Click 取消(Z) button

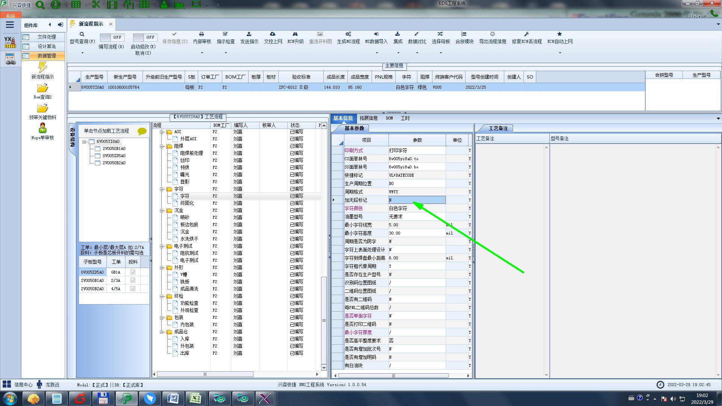(143, 53)
